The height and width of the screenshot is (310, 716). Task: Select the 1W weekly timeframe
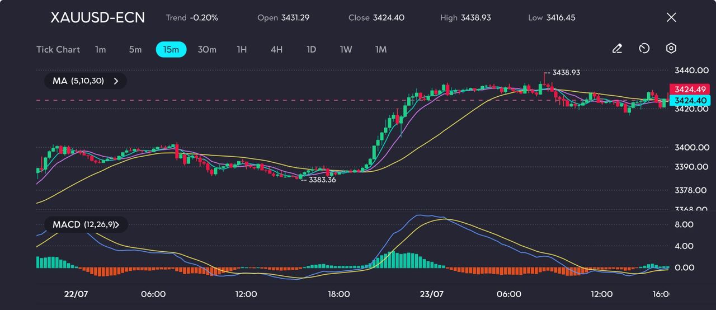click(x=346, y=49)
